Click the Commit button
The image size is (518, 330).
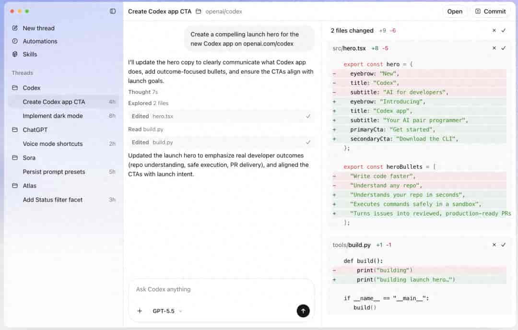491,11
